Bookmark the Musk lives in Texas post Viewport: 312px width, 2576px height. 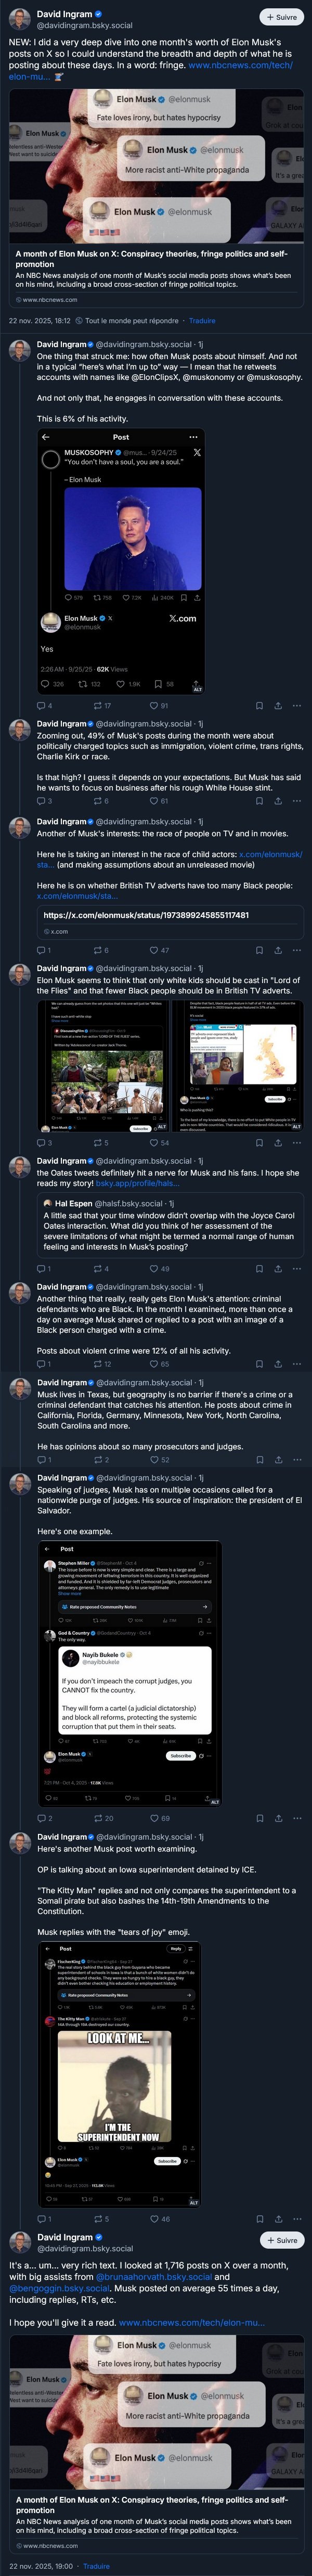[259, 1460]
